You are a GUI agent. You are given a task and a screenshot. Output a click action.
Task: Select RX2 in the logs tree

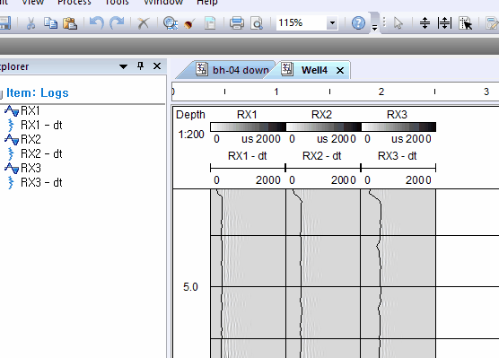point(31,139)
